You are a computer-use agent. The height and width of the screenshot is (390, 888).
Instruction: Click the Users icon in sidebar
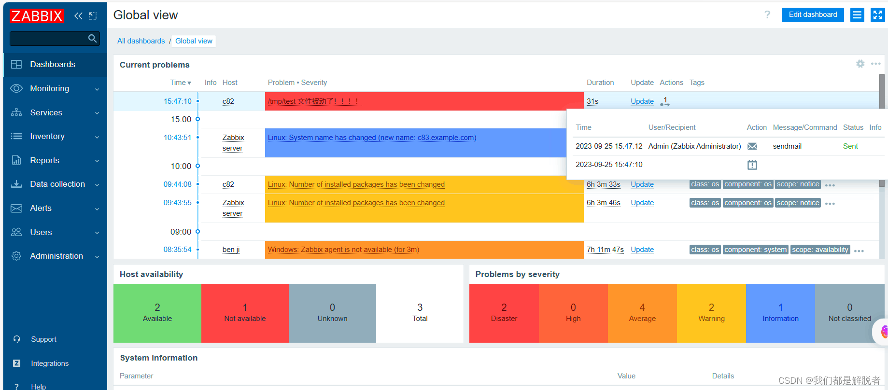(16, 232)
